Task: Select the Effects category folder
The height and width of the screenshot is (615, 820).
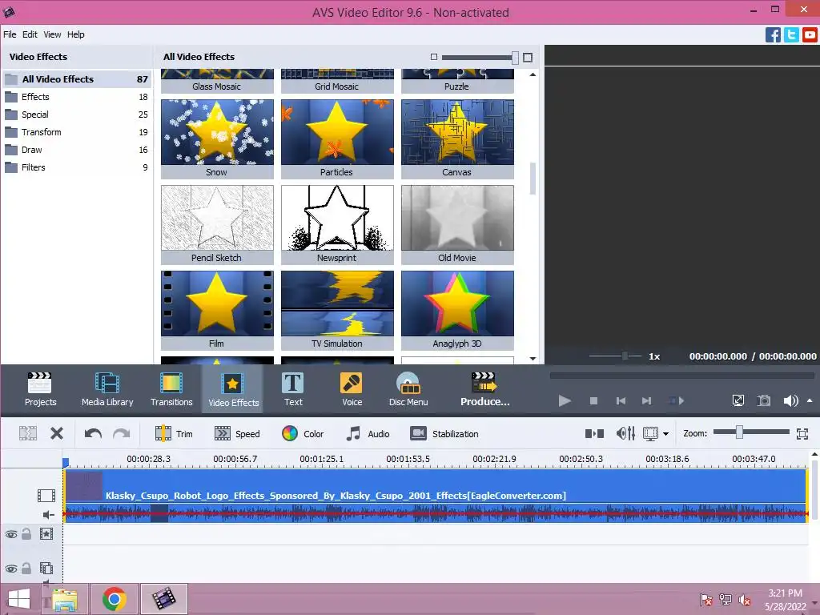Action: 76,97
